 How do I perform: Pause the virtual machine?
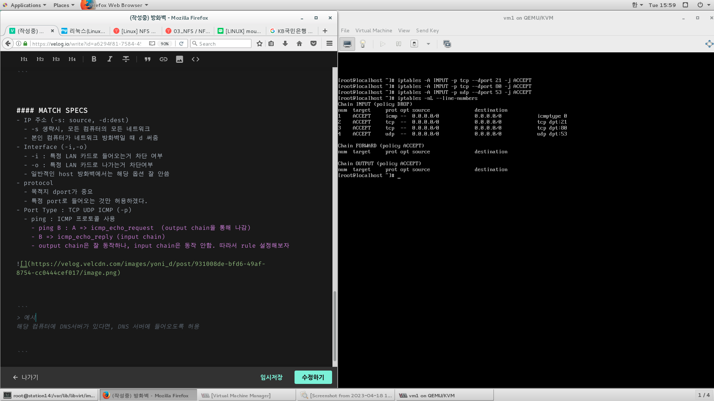pyautogui.click(x=398, y=44)
